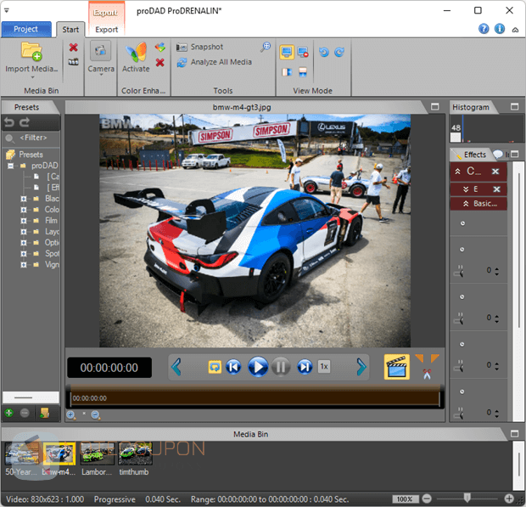Viewport: 526px width, 507px height.
Task: Select the monitor with red marker view mode
Action: pos(303,52)
